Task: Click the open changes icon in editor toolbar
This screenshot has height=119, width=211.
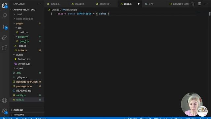Action: [193, 4]
